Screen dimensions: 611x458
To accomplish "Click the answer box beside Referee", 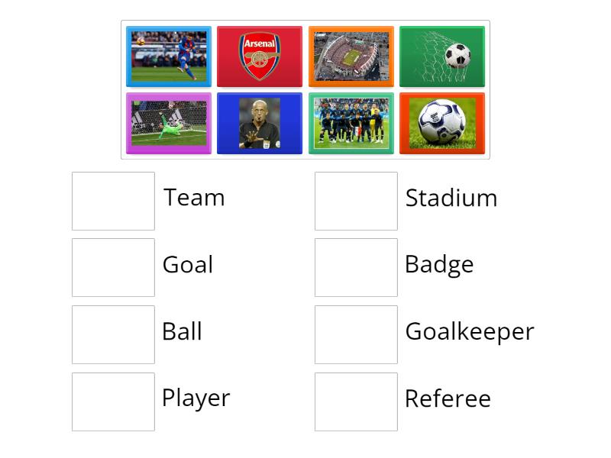I will click(x=356, y=401).
